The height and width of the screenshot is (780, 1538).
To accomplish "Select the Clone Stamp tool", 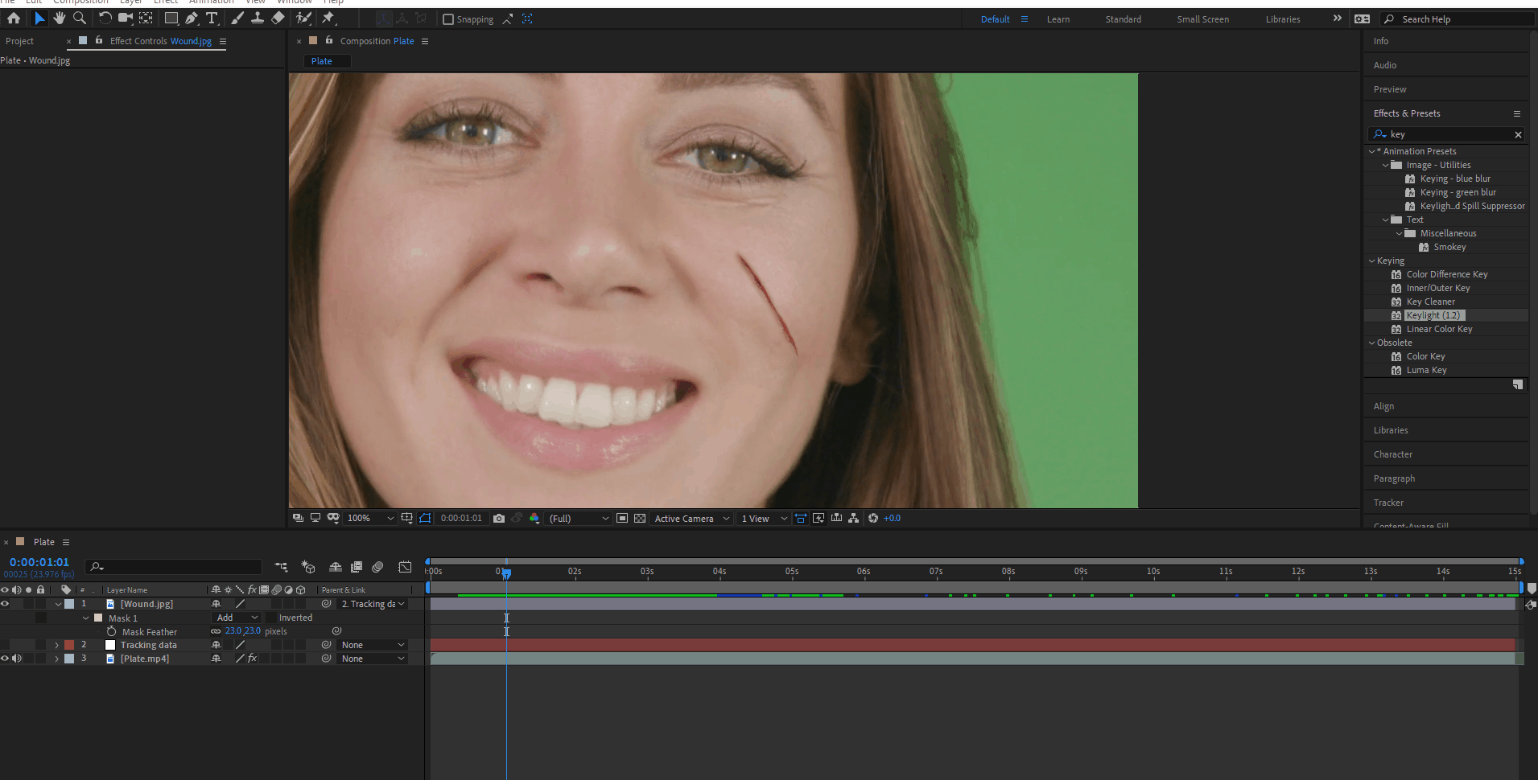I will (x=258, y=18).
